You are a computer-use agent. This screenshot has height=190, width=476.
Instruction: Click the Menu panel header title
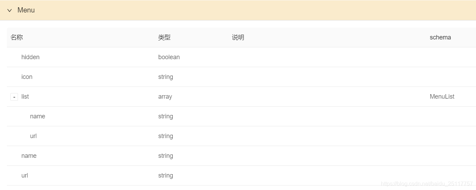coord(26,10)
